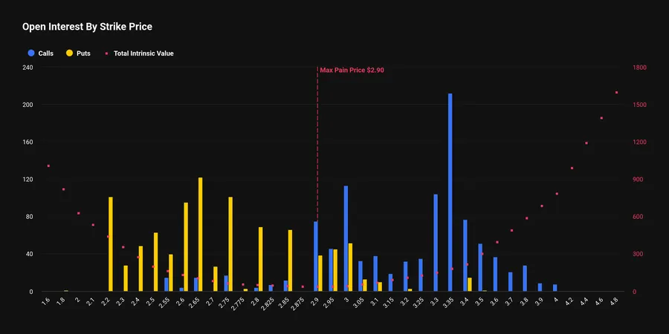Click the yellow Puts legend dot

(70, 53)
